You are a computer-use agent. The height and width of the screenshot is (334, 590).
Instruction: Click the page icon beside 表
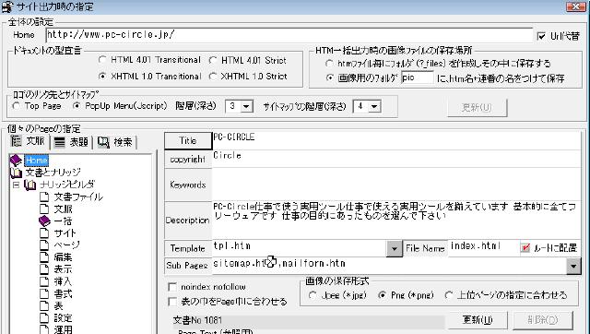point(44,305)
